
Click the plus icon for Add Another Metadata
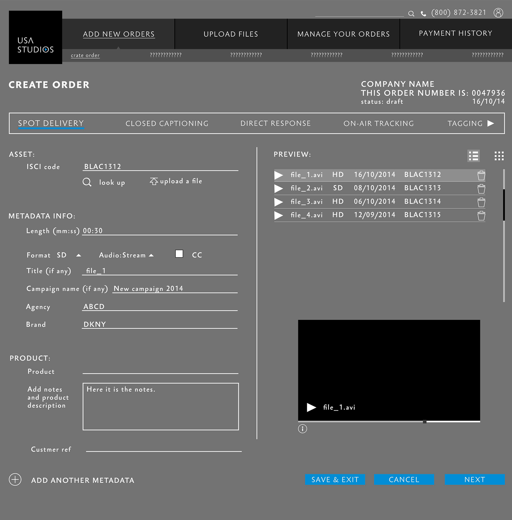coord(15,479)
